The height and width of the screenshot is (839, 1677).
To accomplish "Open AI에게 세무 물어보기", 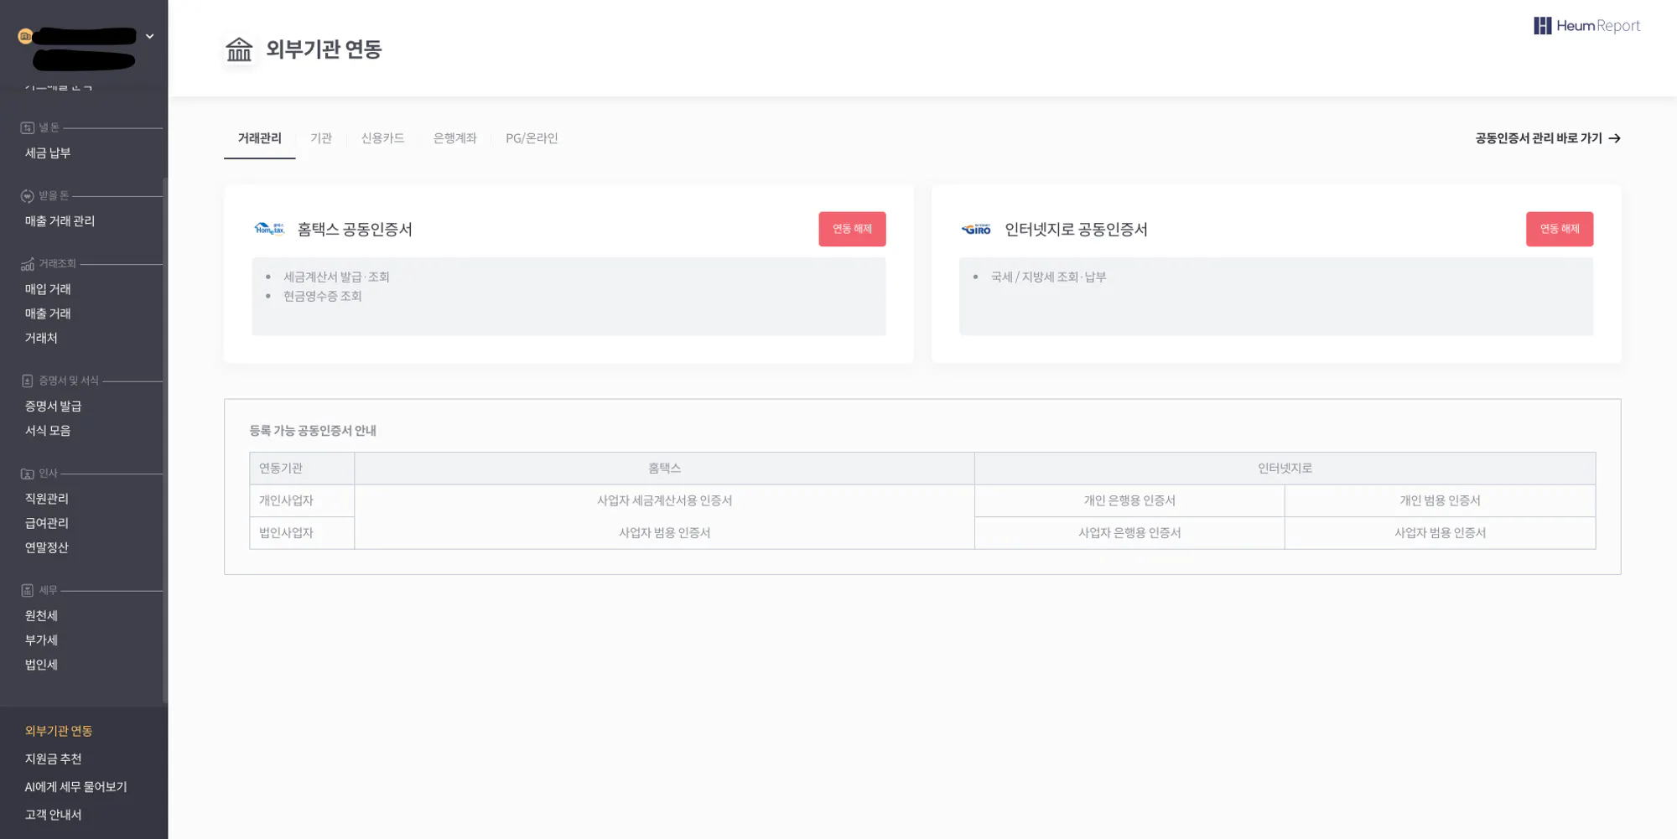I will coord(75,787).
